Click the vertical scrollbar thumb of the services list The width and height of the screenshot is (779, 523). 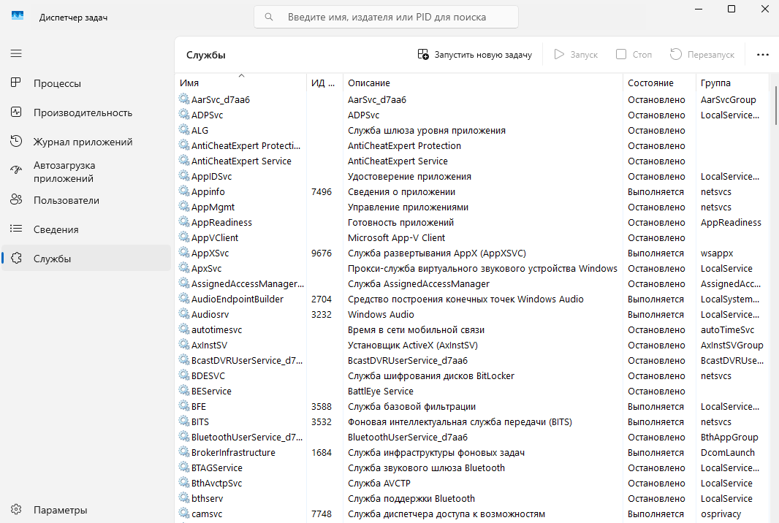(x=775, y=105)
